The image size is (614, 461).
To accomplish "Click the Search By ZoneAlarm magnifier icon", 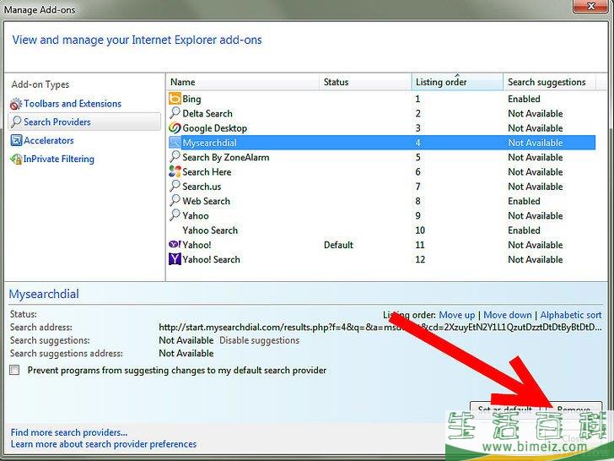I will [175, 157].
